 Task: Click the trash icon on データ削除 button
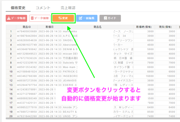click(32, 18)
